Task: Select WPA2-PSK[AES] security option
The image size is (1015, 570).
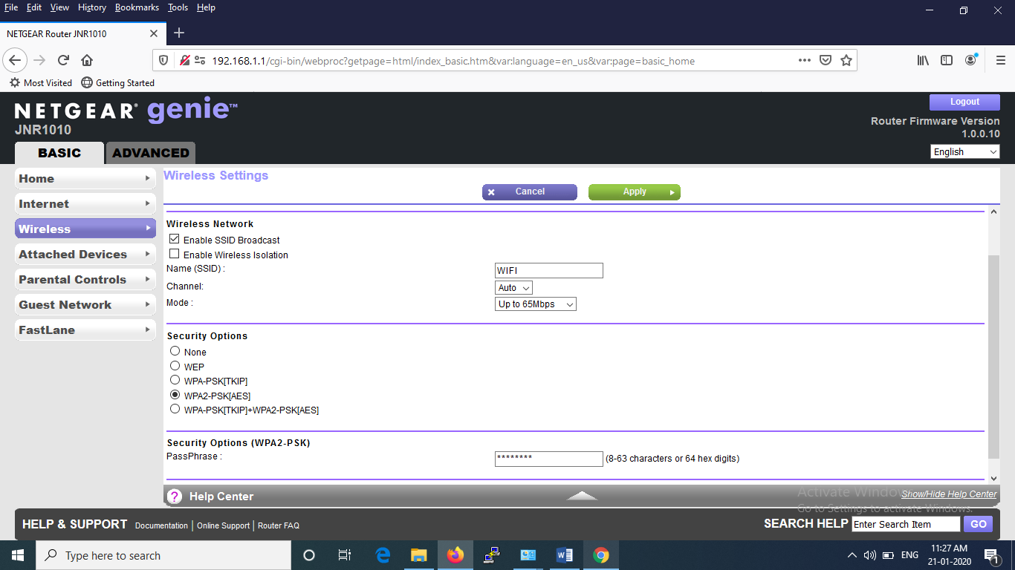Action: (175, 395)
